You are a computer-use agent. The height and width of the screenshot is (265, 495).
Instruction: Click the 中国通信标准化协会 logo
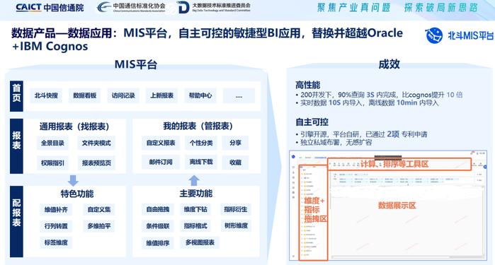click(x=131, y=7)
